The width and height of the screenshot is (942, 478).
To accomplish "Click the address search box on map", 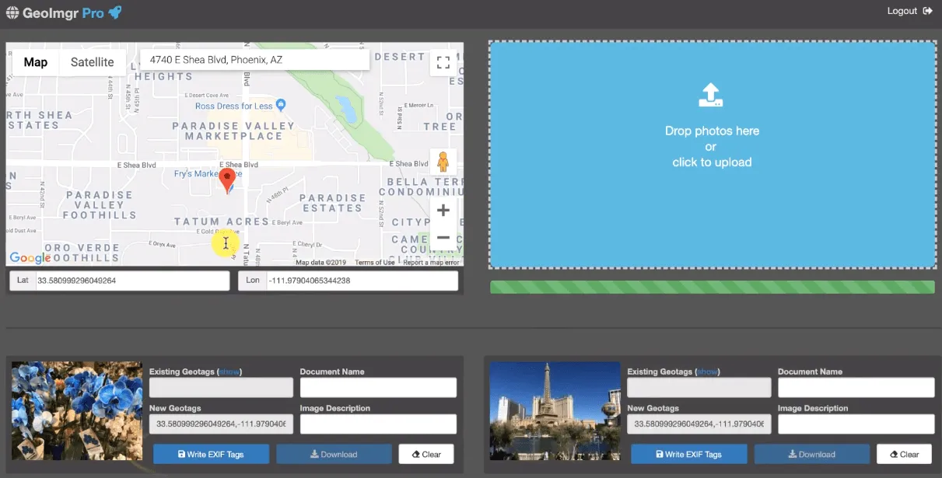I will [x=254, y=60].
